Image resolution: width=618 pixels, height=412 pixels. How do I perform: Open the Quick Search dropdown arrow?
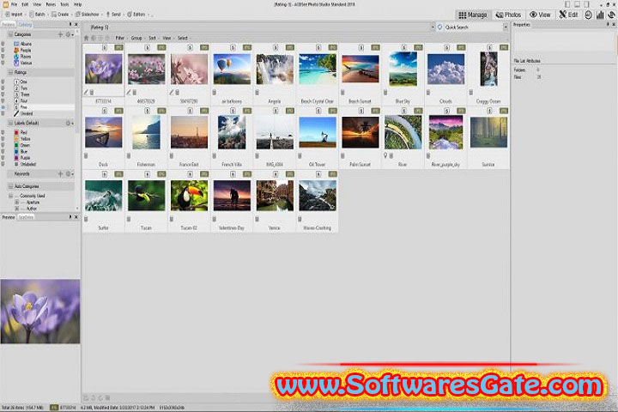pos(506,27)
